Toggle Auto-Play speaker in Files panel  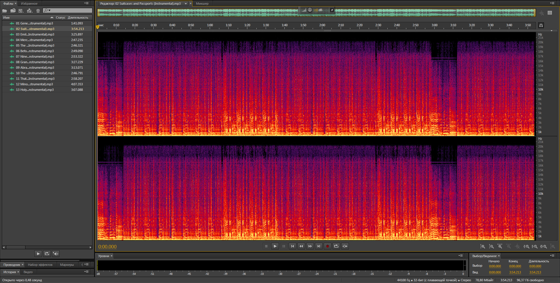(x=56, y=254)
